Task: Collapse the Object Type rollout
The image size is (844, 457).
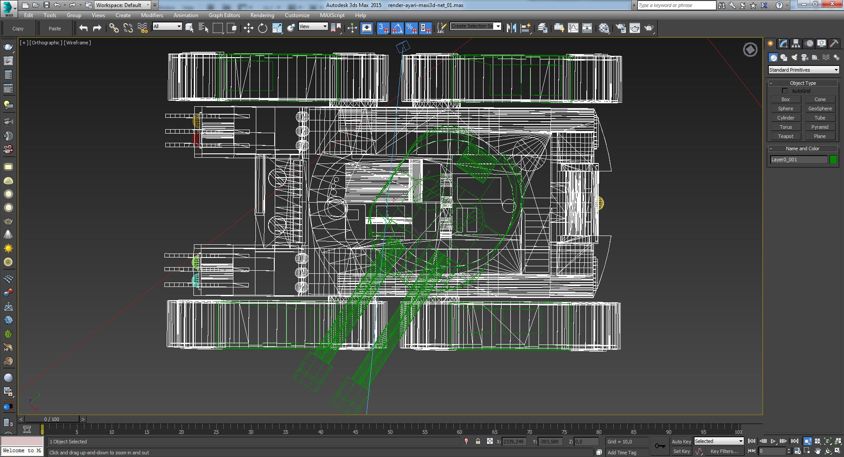Action: click(x=803, y=83)
